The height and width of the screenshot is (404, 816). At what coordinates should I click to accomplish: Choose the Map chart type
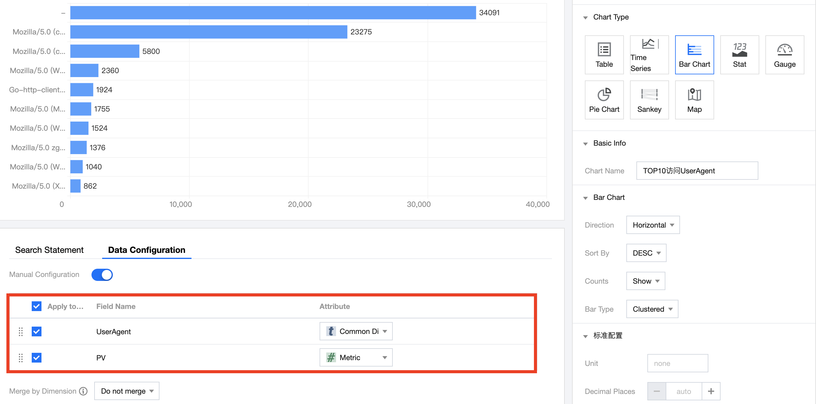[x=694, y=100]
